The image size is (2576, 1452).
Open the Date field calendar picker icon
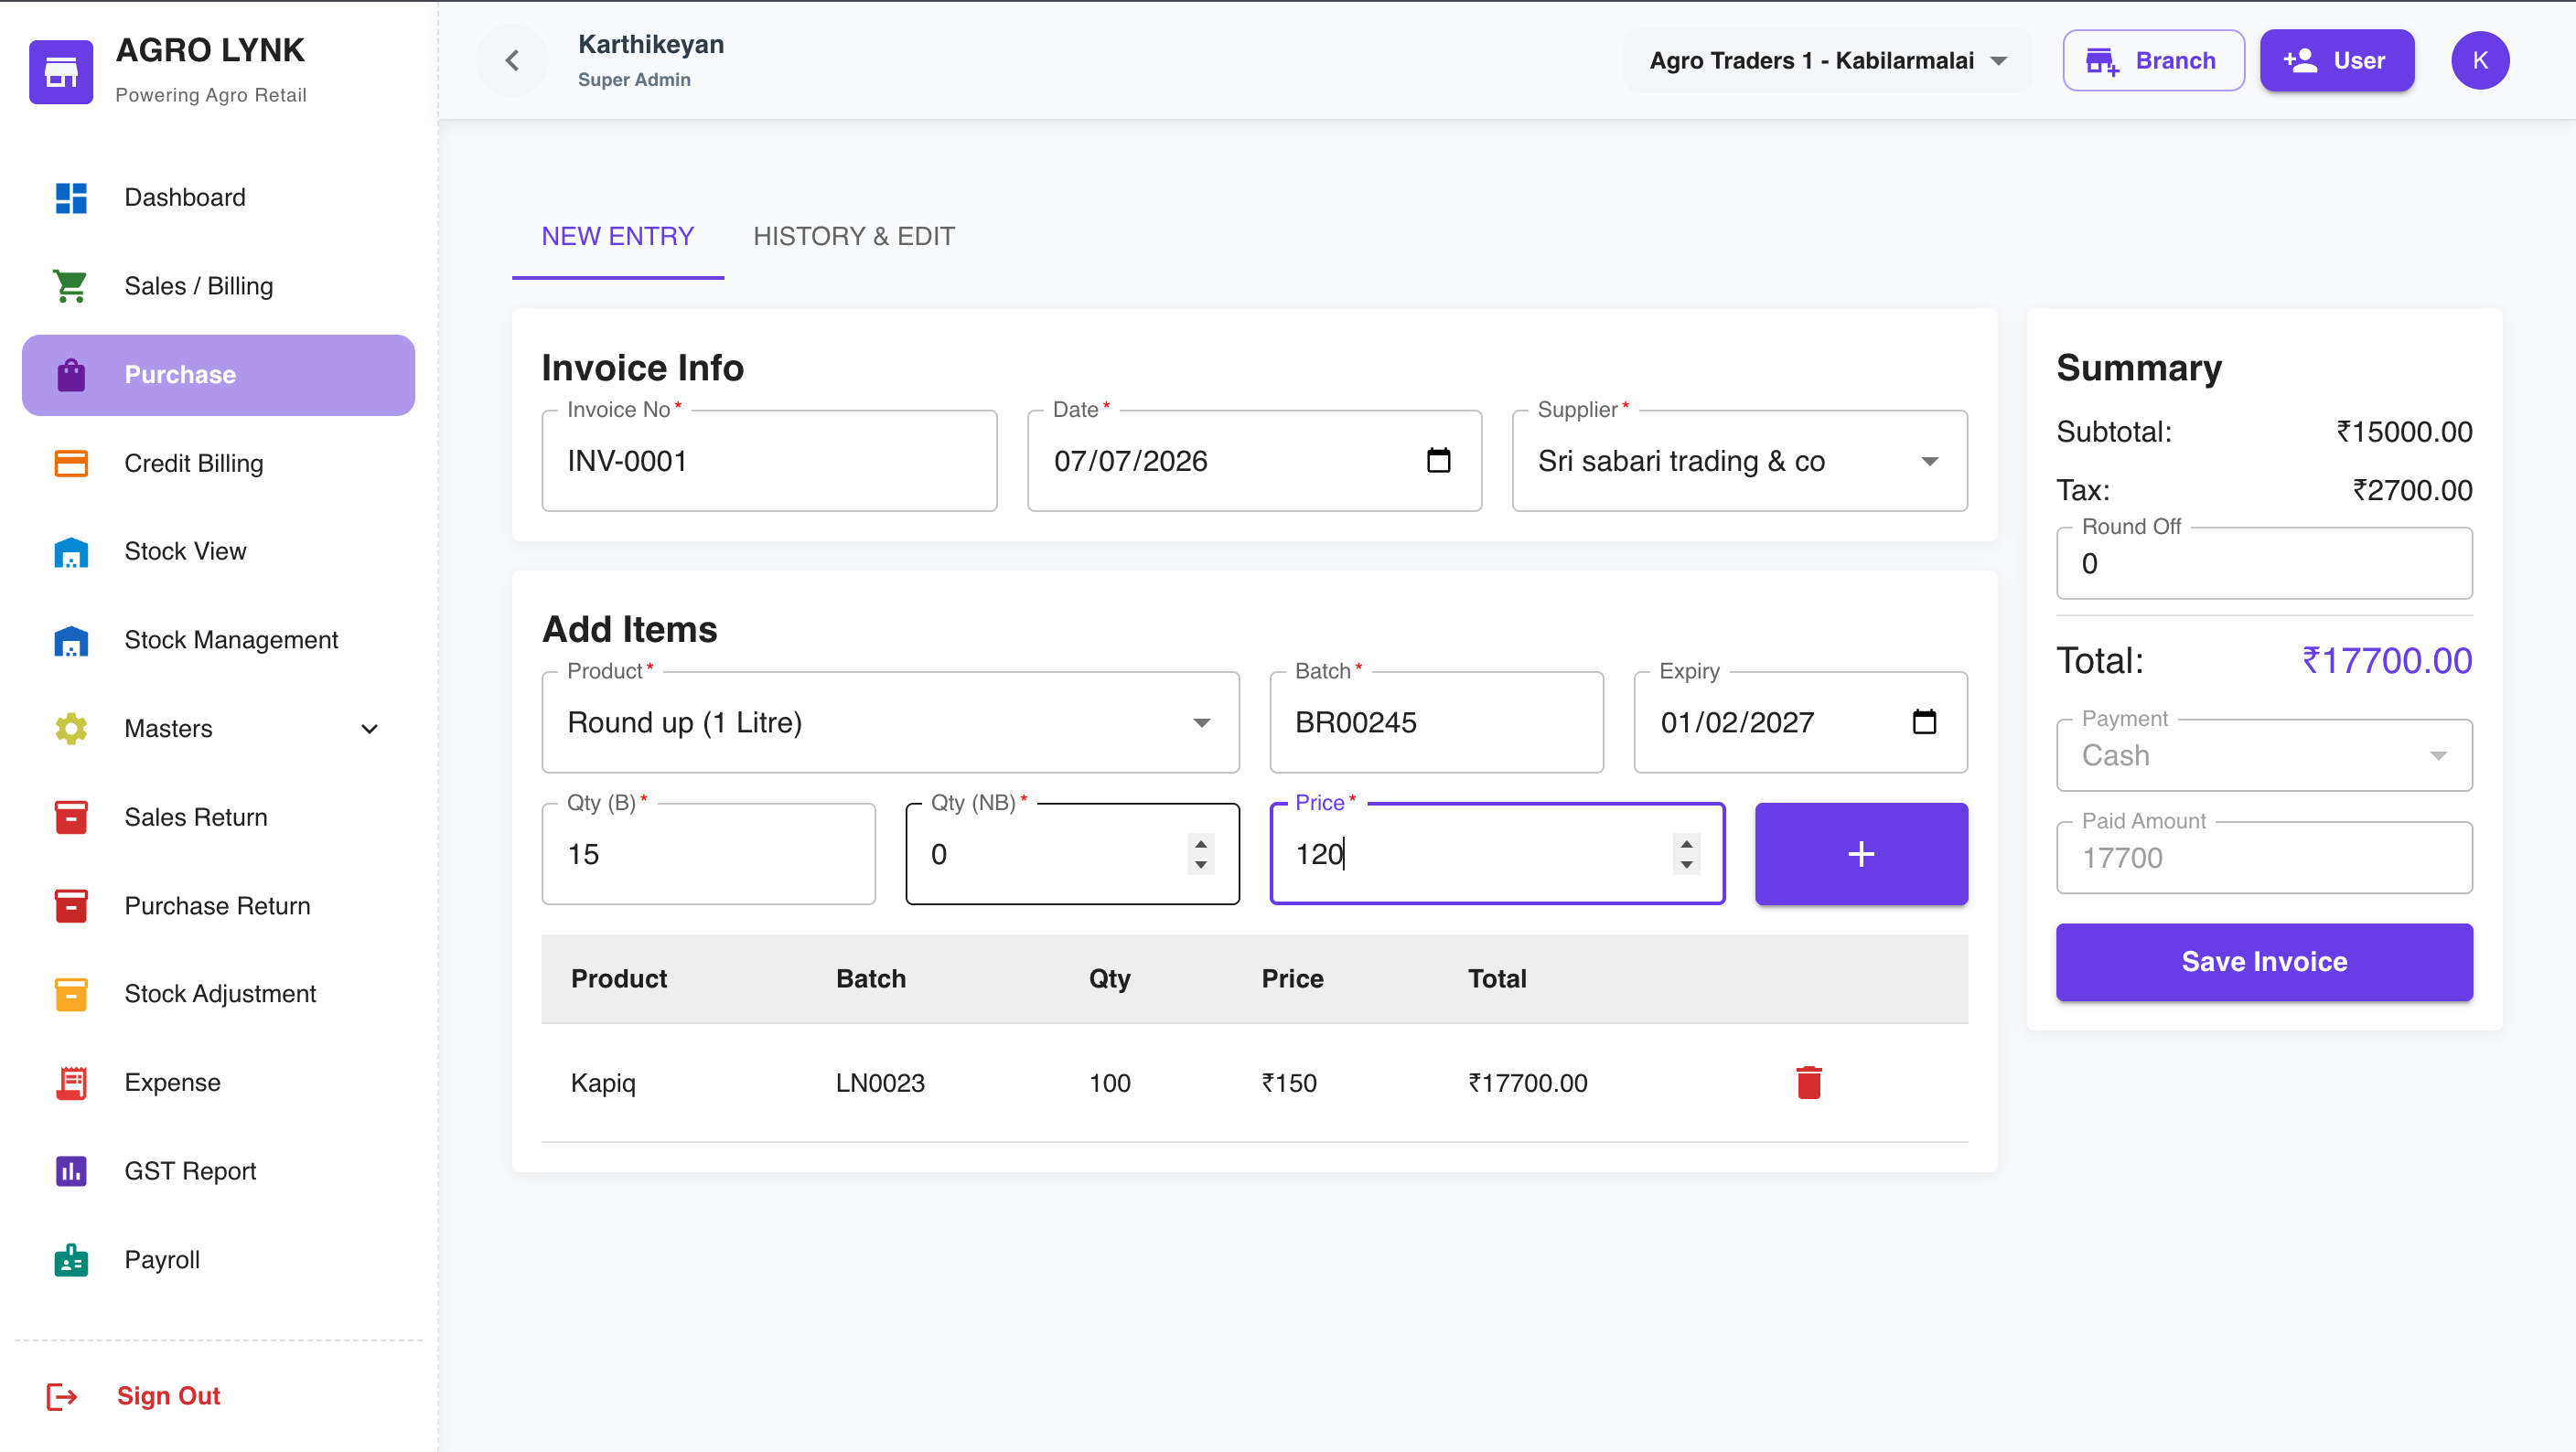(x=1438, y=461)
